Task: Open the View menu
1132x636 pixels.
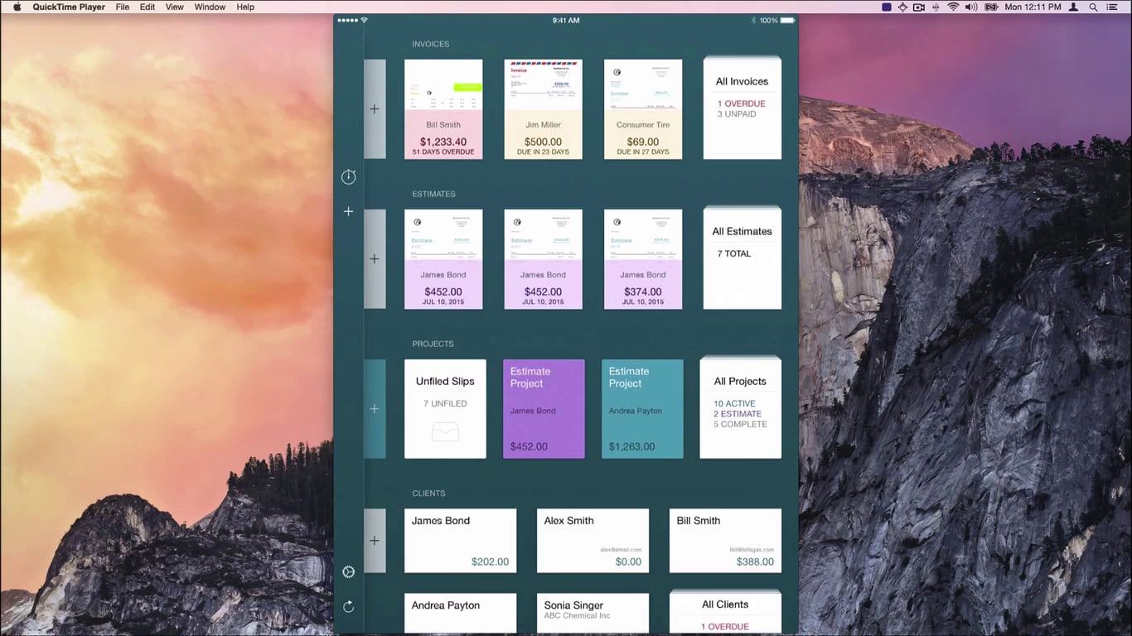Action: tap(175, 7)
